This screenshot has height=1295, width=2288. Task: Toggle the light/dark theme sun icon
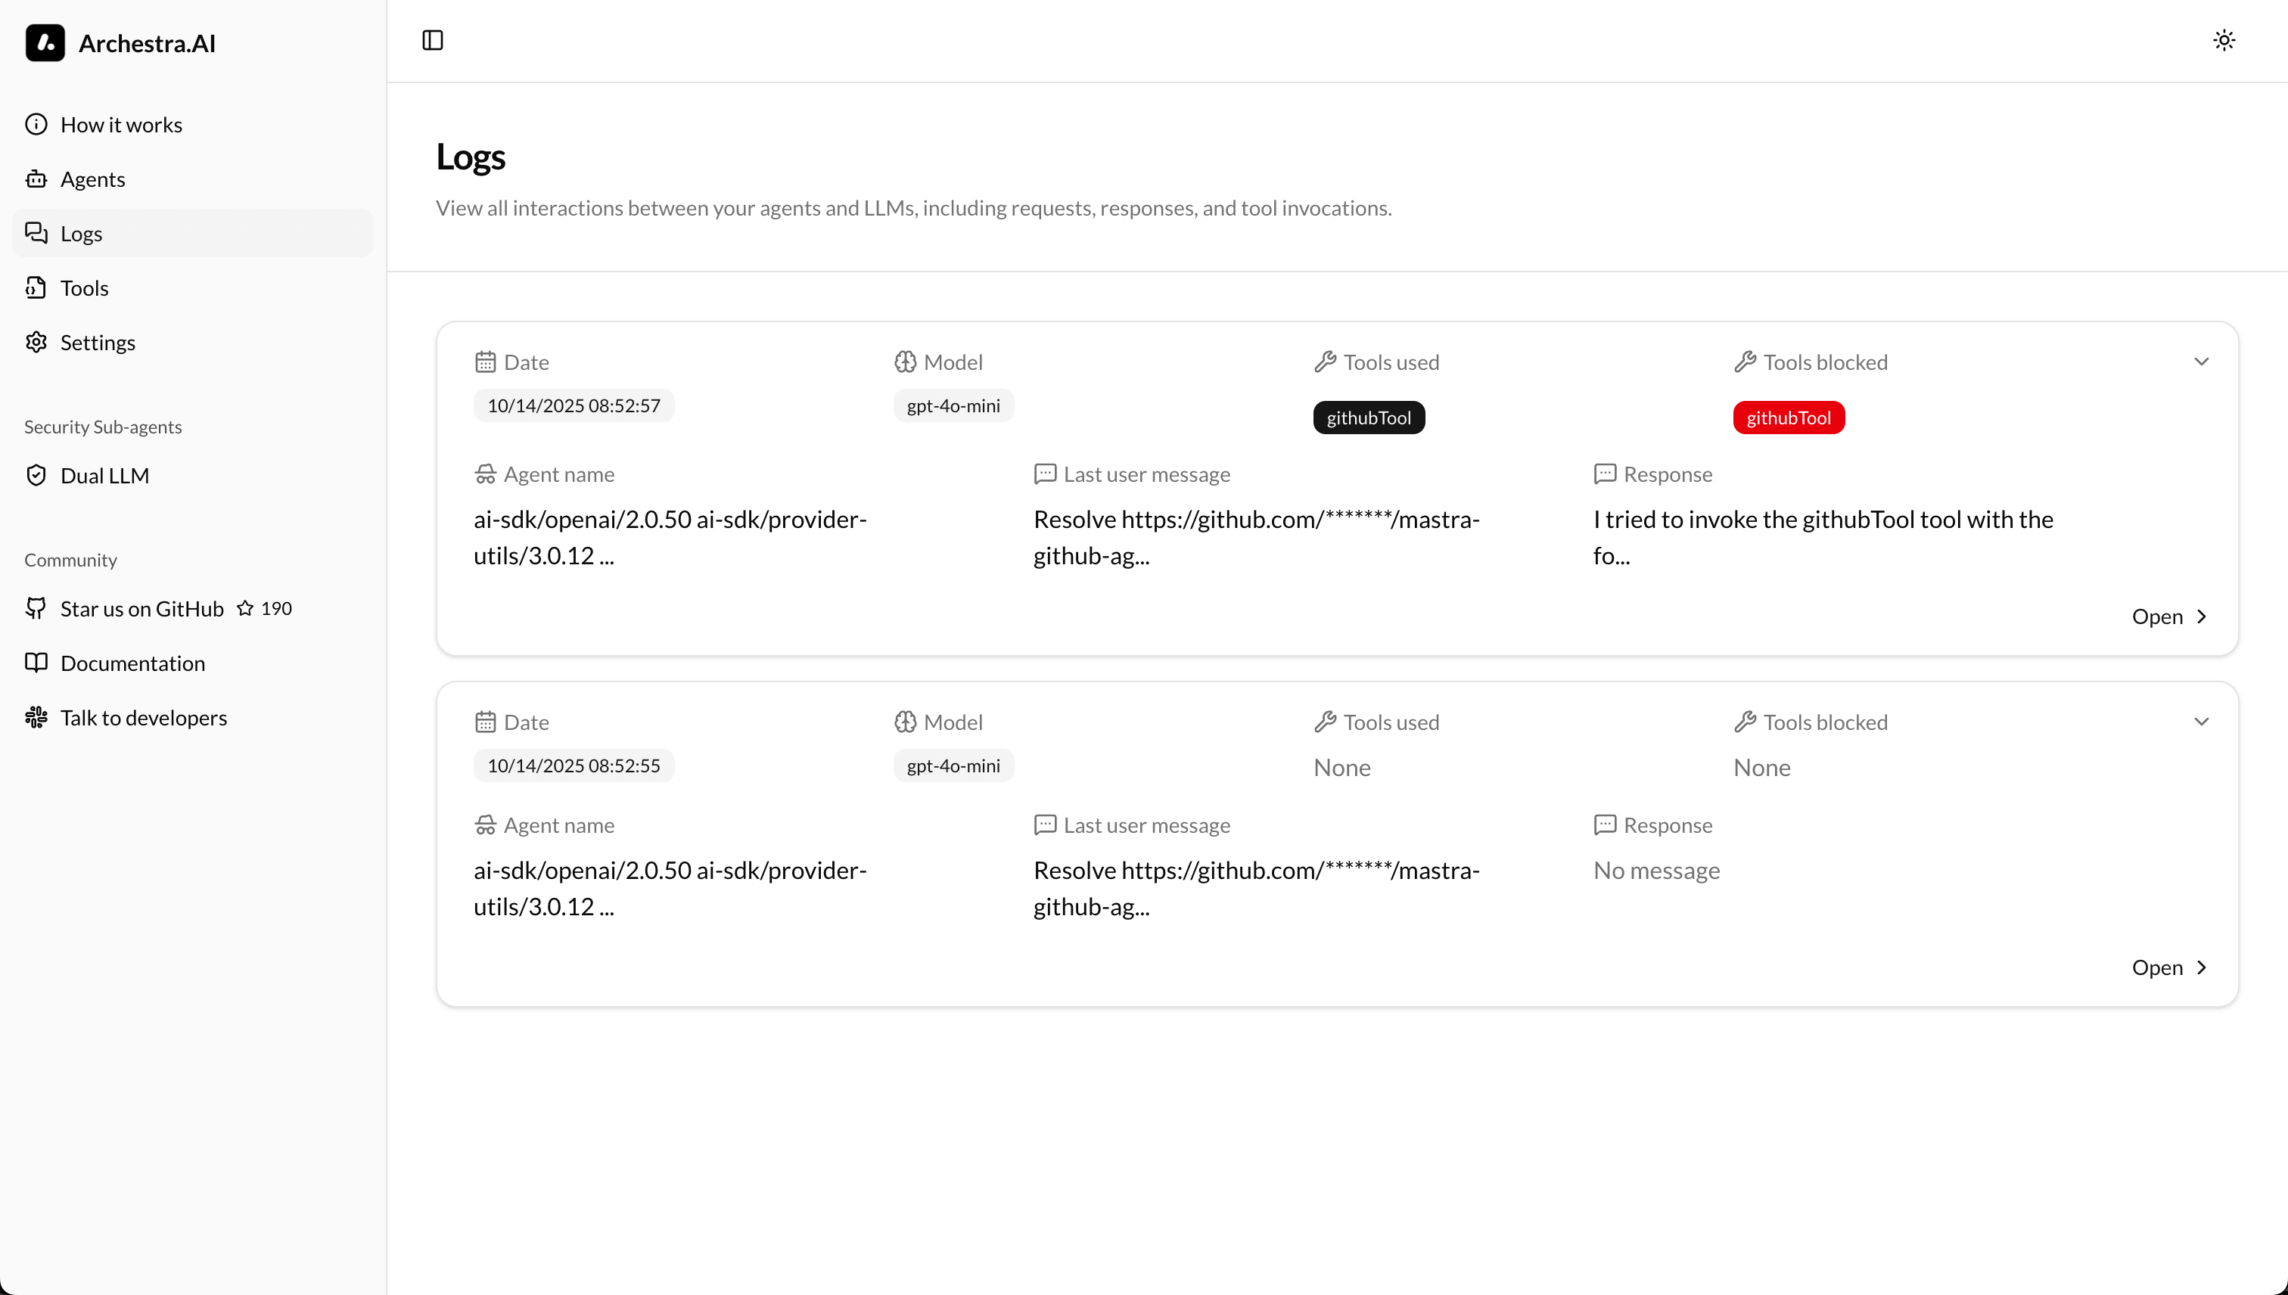(2224, 40)
